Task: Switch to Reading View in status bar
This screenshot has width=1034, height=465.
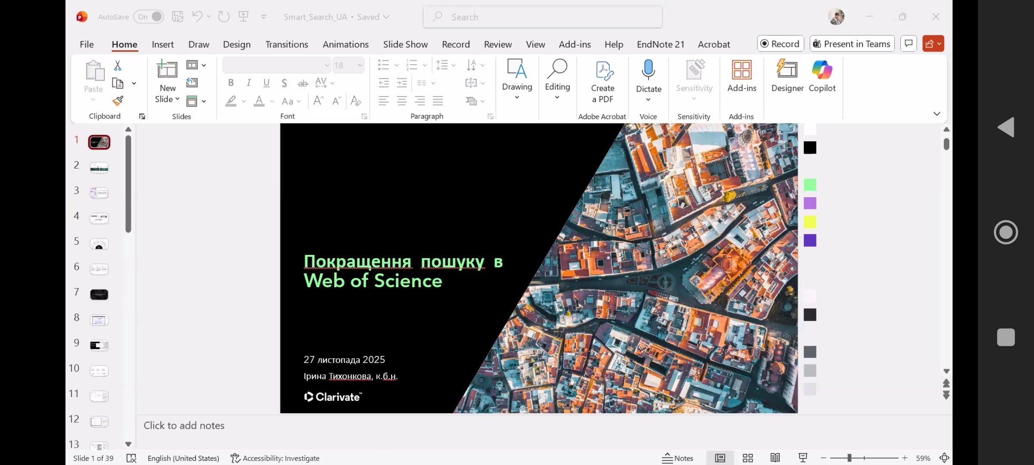Action: [x=775, y=458]
